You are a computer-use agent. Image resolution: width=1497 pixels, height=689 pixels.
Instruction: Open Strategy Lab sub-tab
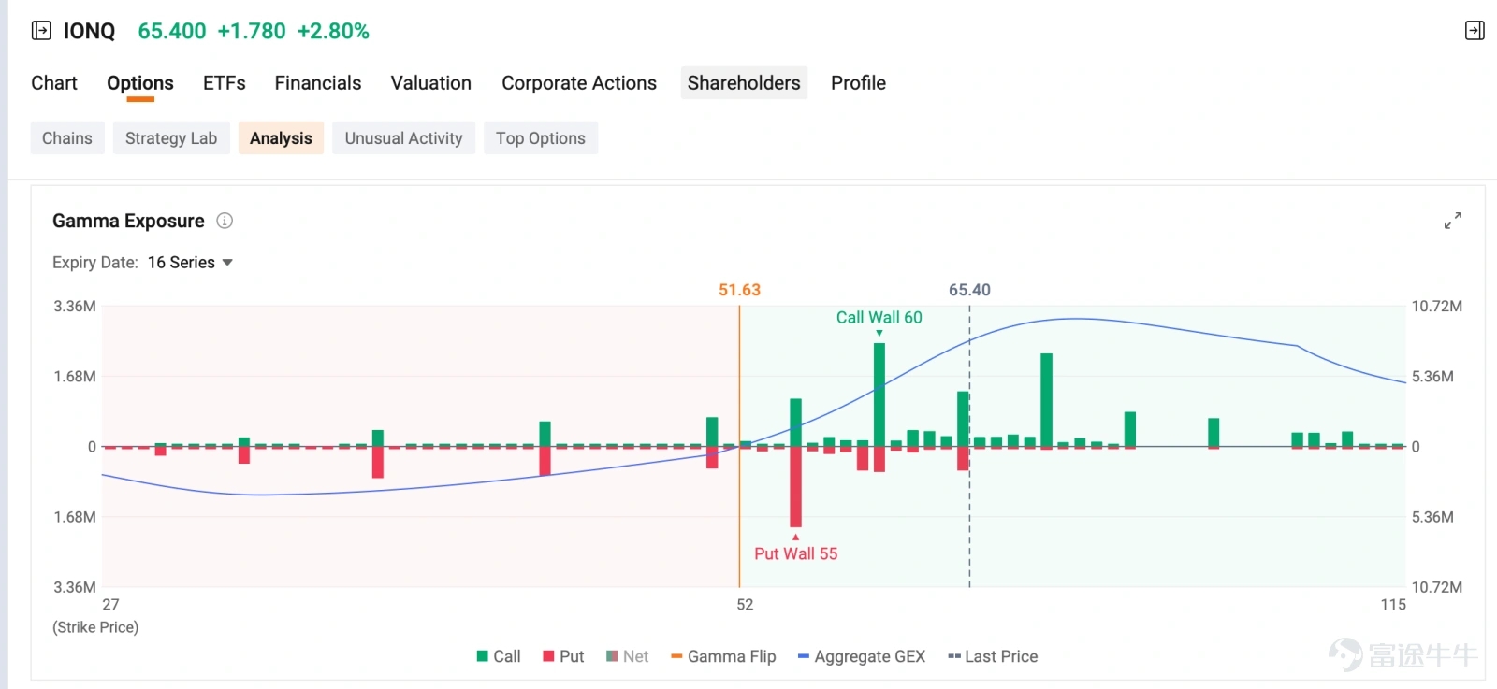[x=171, y=138]
